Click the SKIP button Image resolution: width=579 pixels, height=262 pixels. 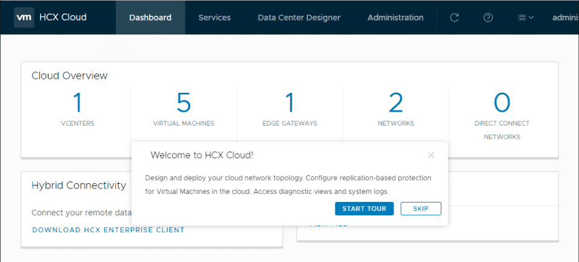[421, 209]
